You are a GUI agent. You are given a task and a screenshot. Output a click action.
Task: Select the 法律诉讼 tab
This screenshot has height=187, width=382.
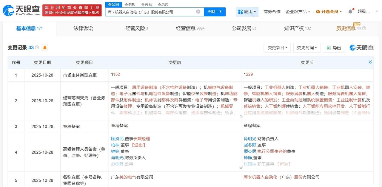(83, 28)
